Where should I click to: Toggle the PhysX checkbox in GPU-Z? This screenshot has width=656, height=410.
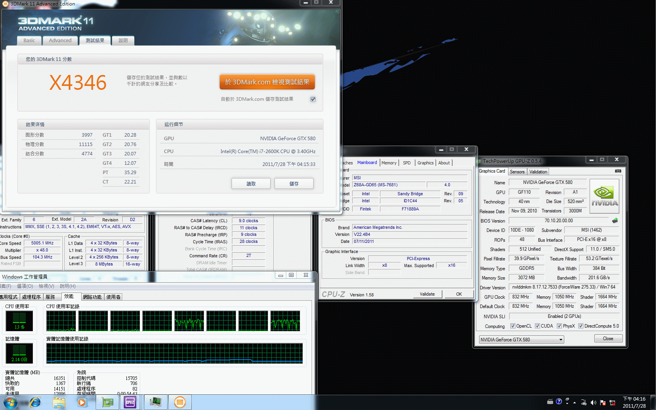tap(559, 326)
